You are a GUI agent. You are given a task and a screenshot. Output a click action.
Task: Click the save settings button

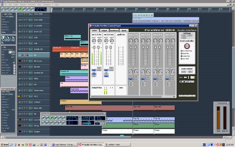pos(190,36)
